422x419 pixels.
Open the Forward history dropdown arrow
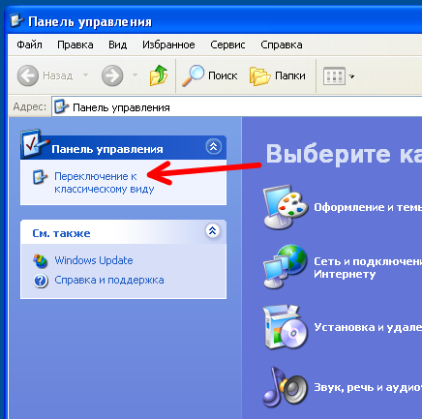[135, 75]
